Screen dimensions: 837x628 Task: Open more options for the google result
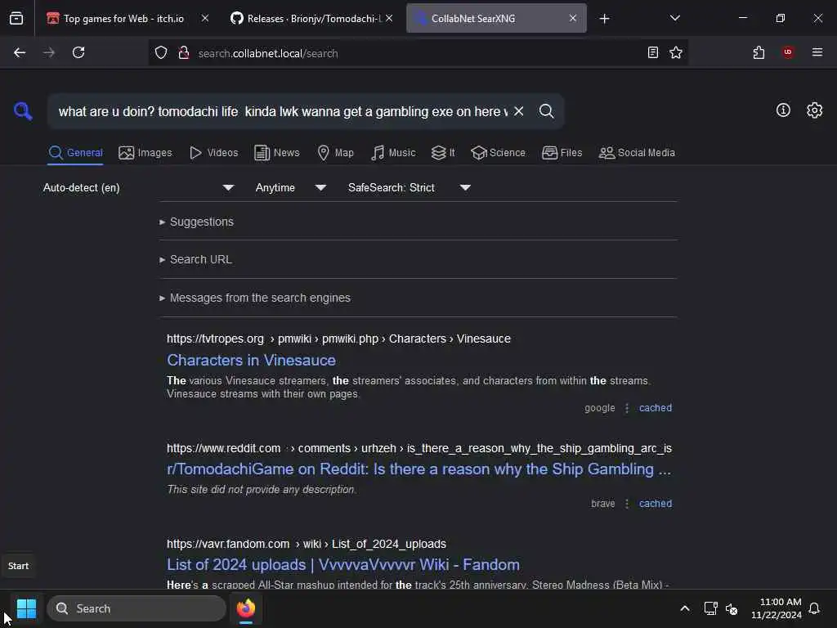[627, 408]
